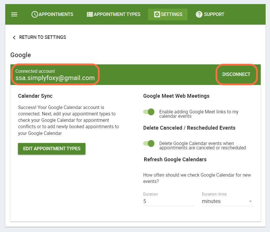Click the Duration input field

click(169, 201)
